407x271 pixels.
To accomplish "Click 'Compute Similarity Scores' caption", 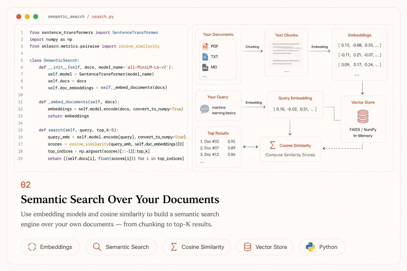I will (x=290, y=155).
